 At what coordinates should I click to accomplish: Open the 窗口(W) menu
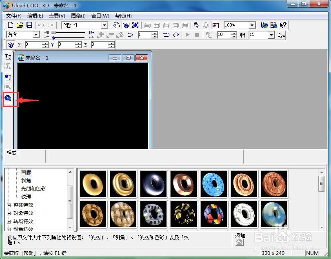pyautogui.click(x=100, y=16)
